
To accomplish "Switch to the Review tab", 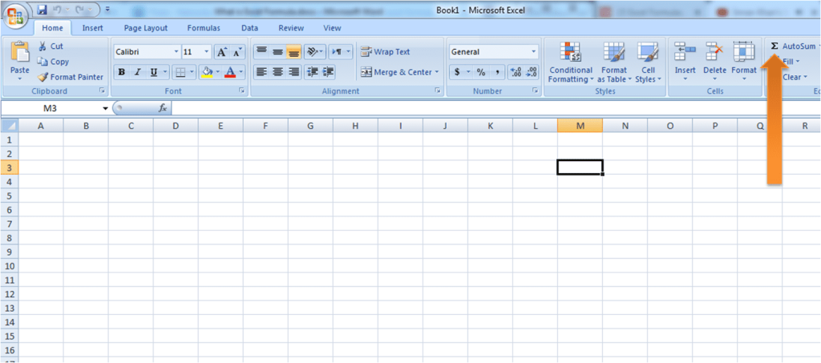I will click(291, 28).
